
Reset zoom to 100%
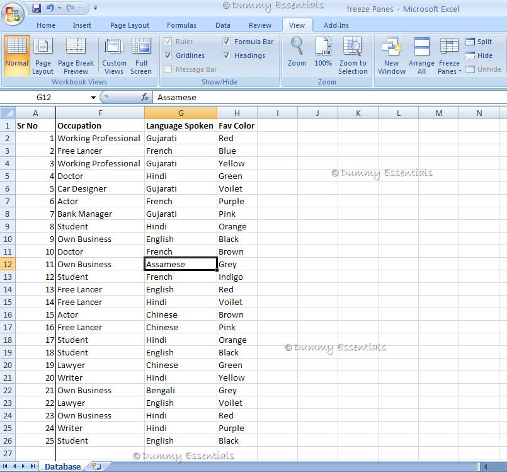[323, 52]
